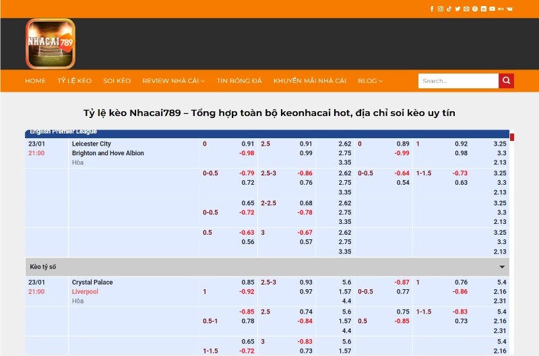Click the VK social icon
539x356 pixels.
[509, 9]
